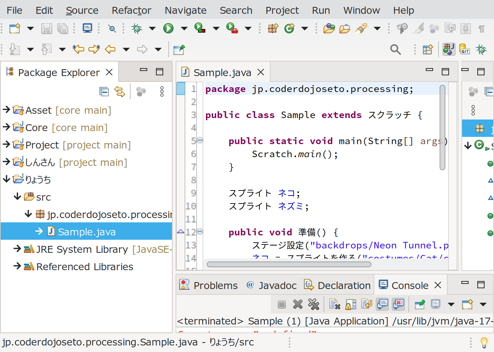This screenshot has height=352, width=494.
Task: Click the Save disk icon
Action: coord(46,28)
